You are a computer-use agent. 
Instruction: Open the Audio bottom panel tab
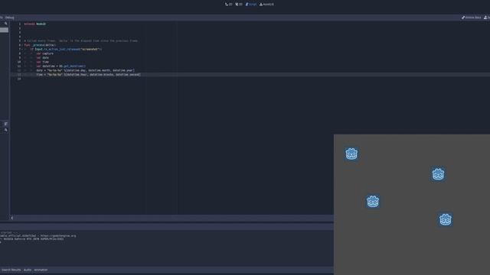coord(28,270)
